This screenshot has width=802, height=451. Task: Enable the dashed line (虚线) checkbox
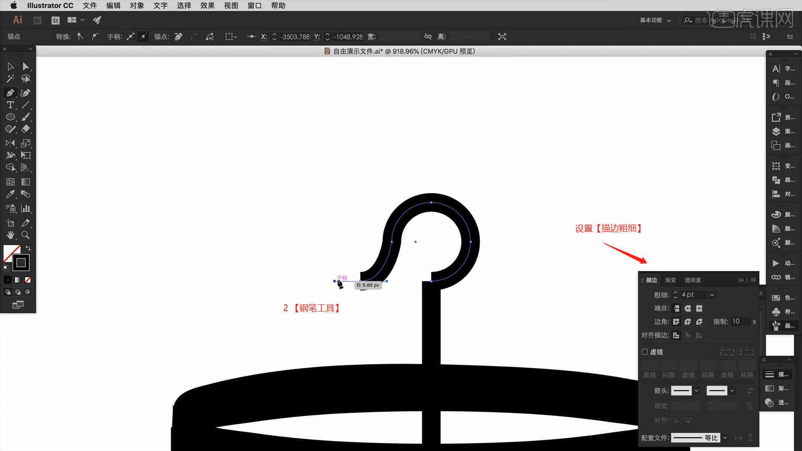pyautogui.click(x=645, y=352)
